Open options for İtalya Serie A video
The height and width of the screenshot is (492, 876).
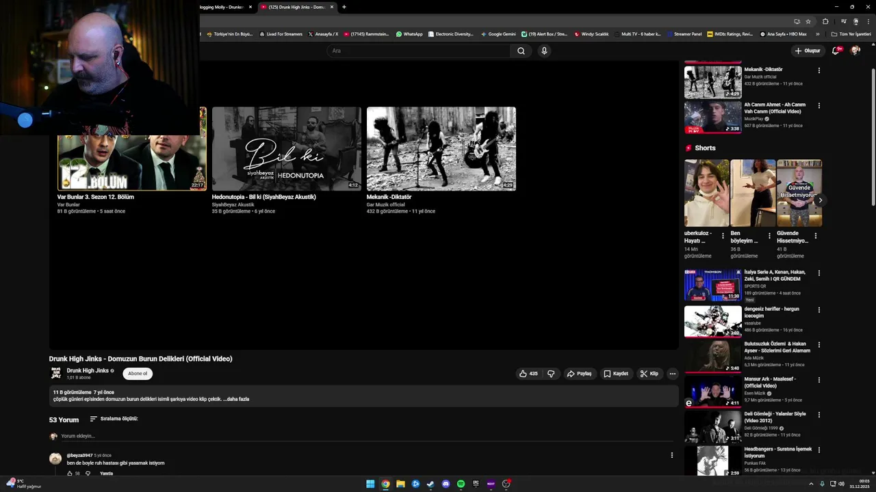click(x=819, y=273)
